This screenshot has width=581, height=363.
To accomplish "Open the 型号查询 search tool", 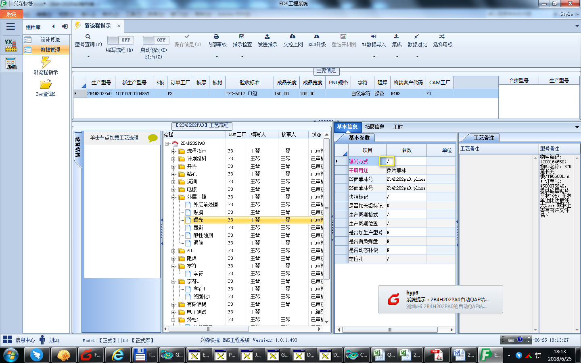I will [88, 37].
